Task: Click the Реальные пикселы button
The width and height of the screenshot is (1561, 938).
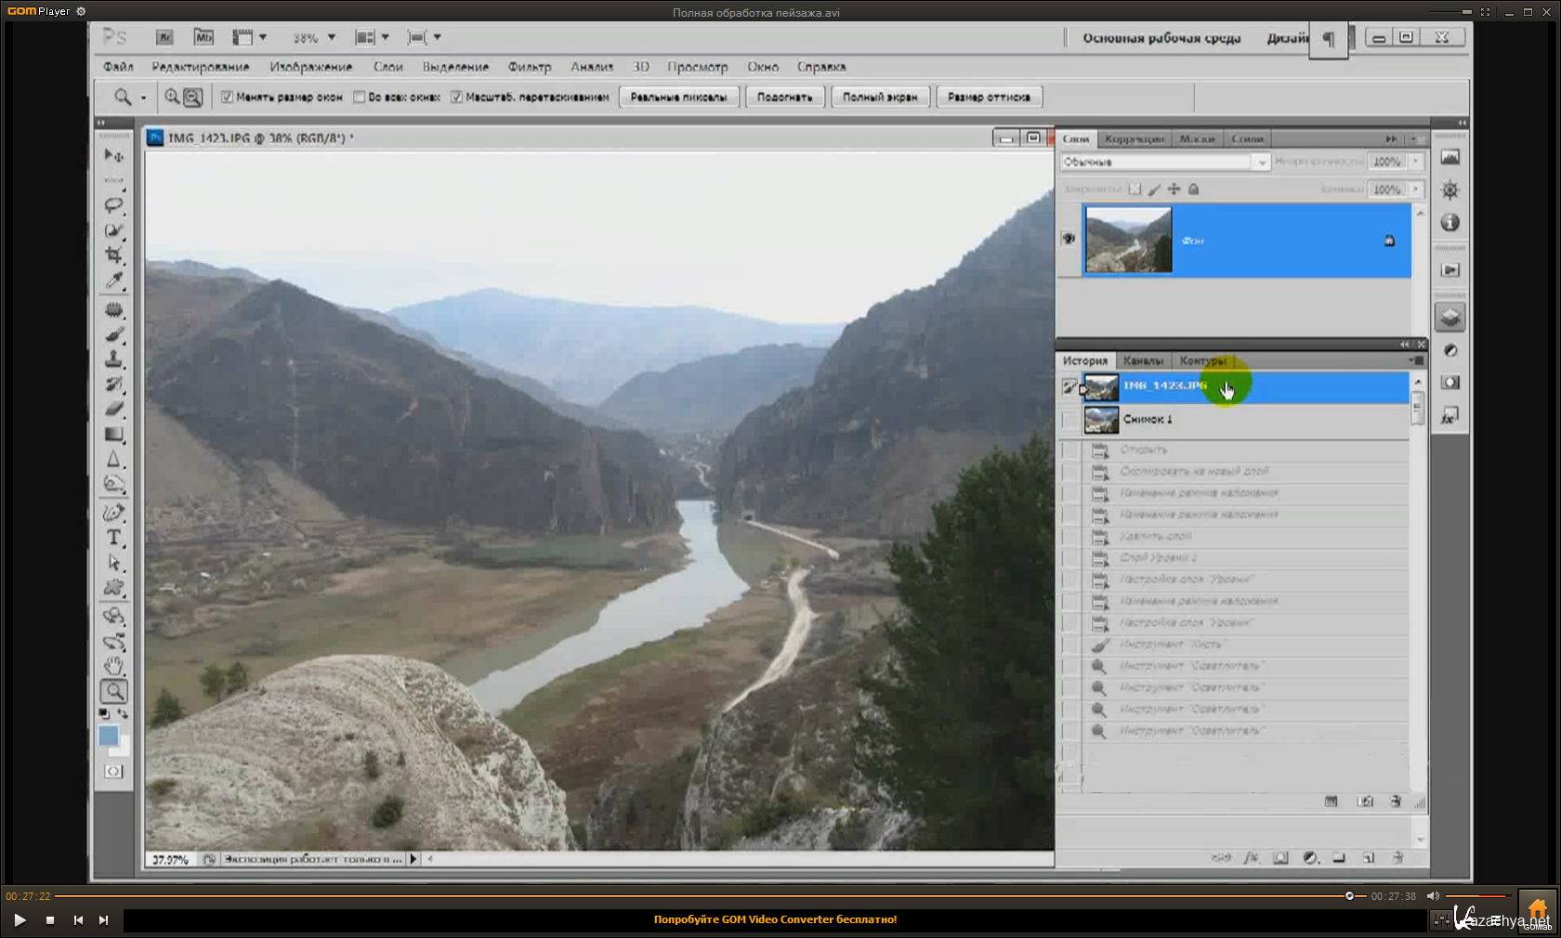Action: click(678, 97)
